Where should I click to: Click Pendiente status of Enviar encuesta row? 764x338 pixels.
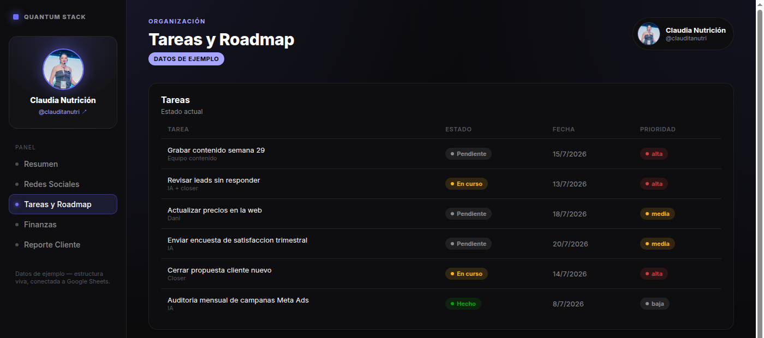[x=468, y=244]
